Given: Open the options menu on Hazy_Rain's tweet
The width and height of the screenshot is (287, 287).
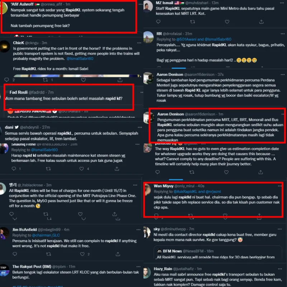Looking at the screenshot, I should pos(280,269).
